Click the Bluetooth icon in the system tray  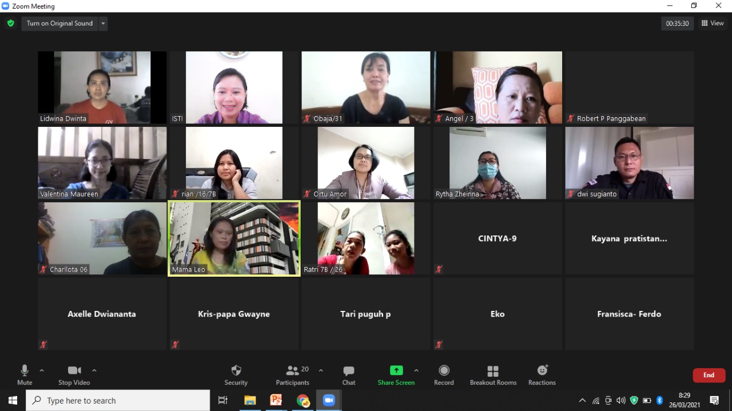659,400
